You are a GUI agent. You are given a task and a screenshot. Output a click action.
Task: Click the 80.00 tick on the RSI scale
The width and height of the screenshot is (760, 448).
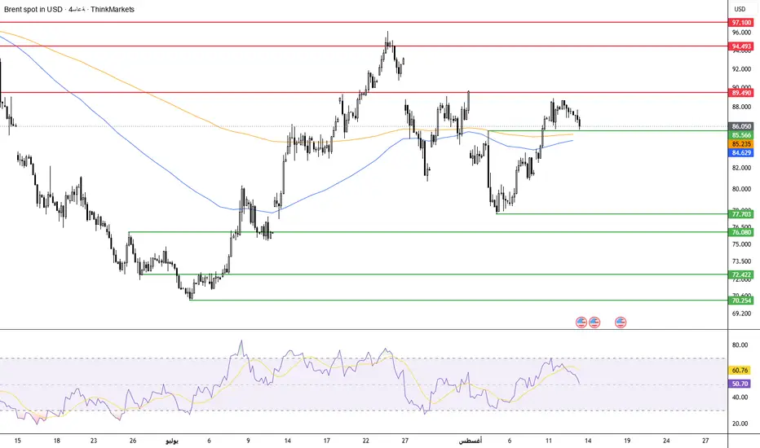[x=740, y=345]
